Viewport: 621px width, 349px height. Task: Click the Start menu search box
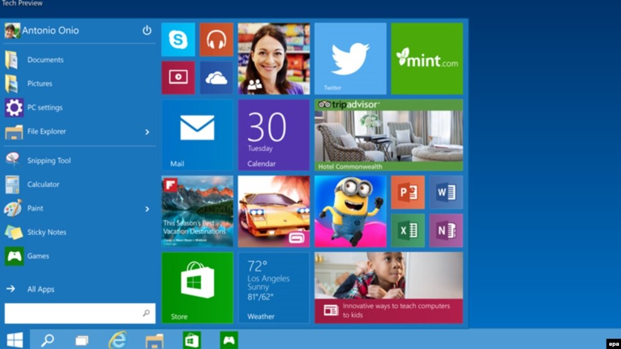point(80,313)
